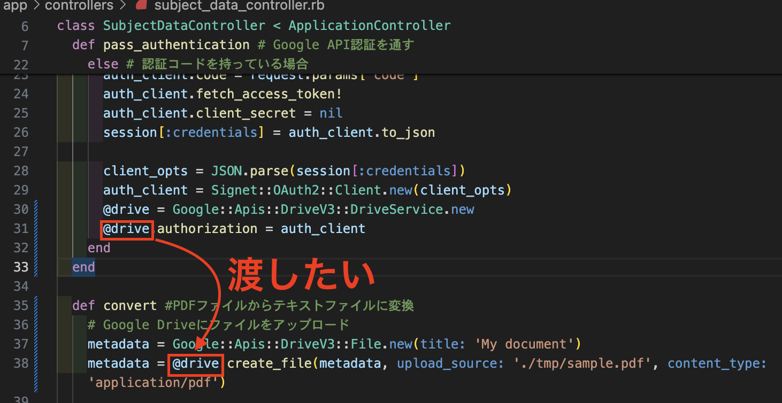
Task: Click the chevron after controllers in the breadcrumb
Action: (122, 6)
